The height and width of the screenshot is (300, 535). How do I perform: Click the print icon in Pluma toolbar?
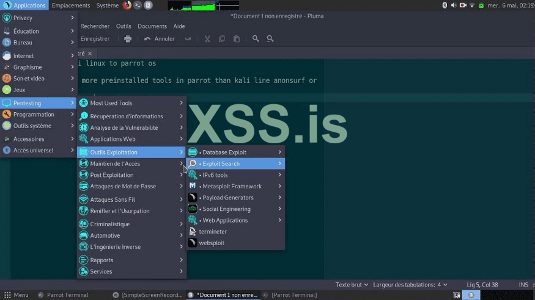tap(128, 39)
